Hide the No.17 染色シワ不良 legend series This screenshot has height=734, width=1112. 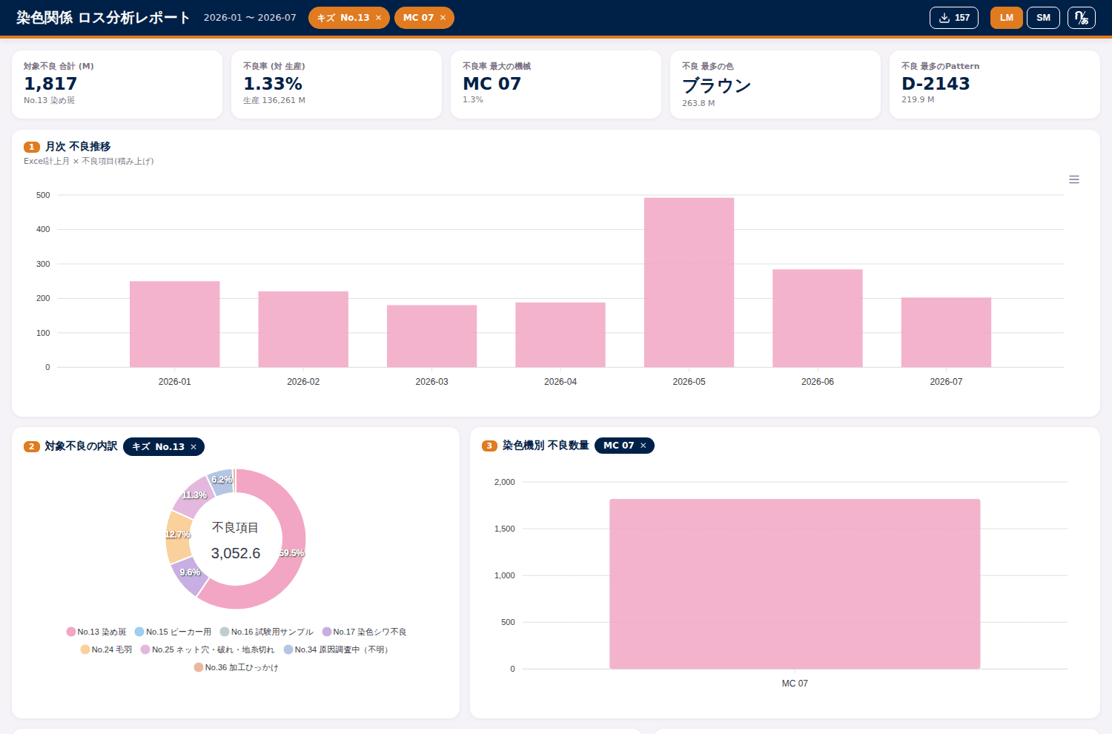364,632
